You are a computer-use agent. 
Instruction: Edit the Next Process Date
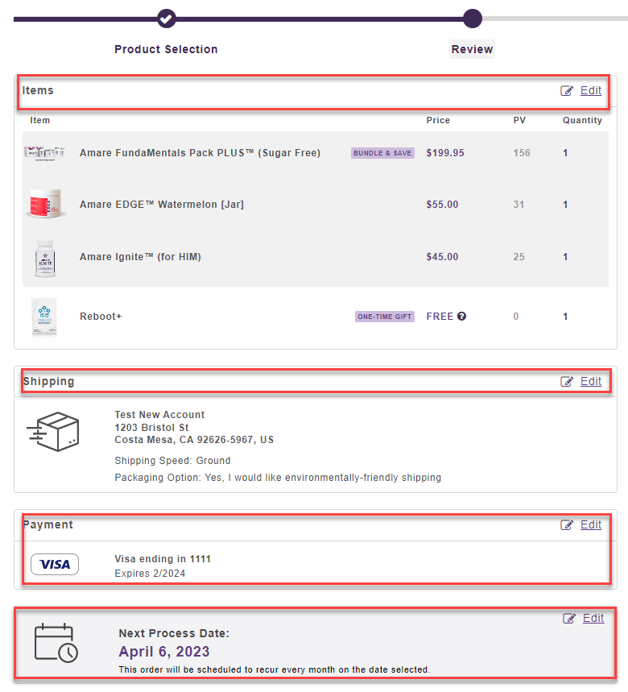[x=593, y=618]
